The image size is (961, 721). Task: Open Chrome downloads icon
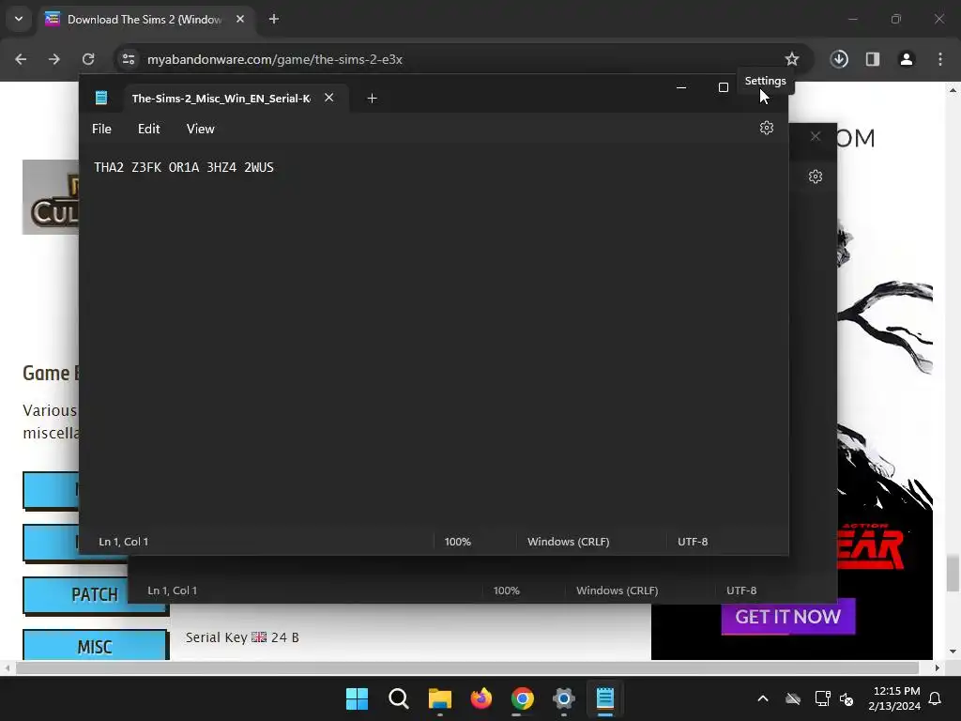point(839,59)
